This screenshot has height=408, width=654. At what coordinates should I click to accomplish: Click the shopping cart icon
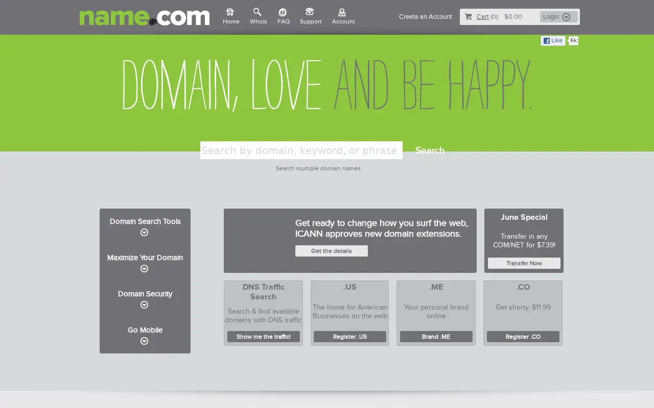pos(469,17)
